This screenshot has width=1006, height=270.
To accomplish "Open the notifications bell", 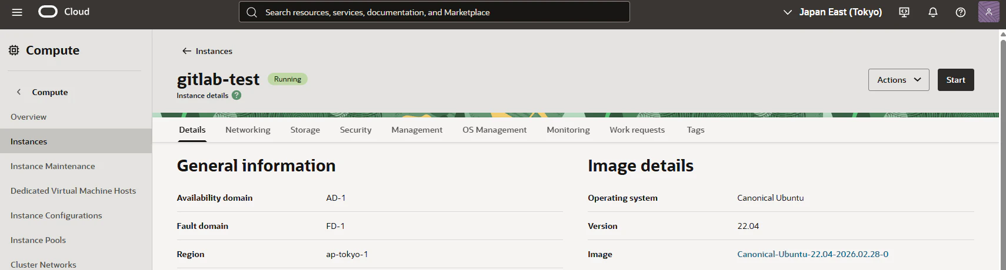I will click(932, 12).
